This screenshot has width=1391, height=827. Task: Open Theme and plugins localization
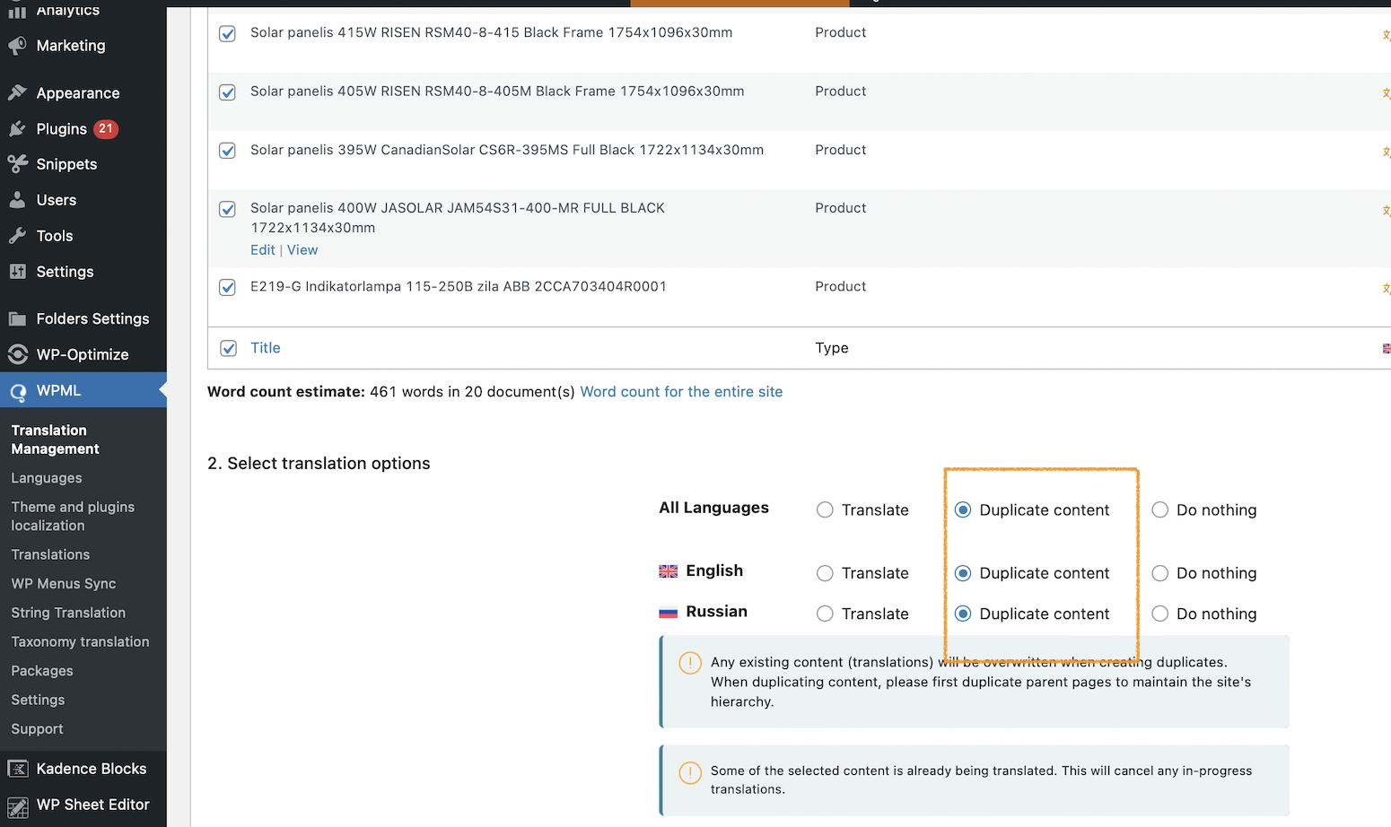pyautogui.click(x=73, y=517)
